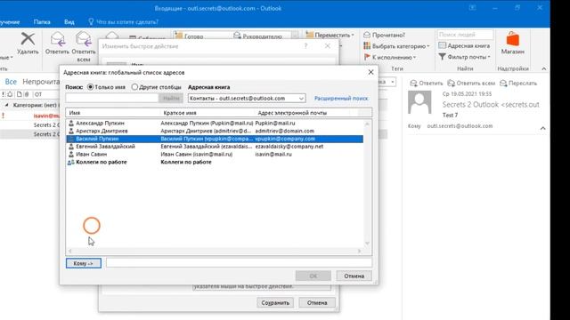Select 'Другие столбцы' search radio button
This screenshot has height=320, width=570.
coord(134,87)
